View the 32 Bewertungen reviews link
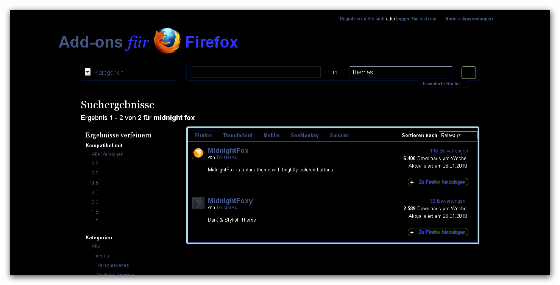560x285 pixels. pos(448,201)
